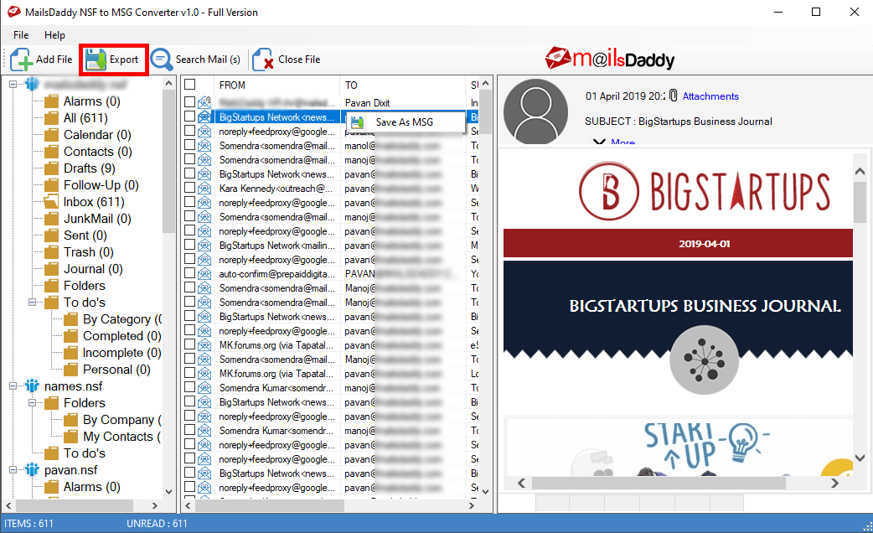Click the open Inbox (611) folder icon
The height and width of the screenshot is (533, 873).
click(52, 202)
